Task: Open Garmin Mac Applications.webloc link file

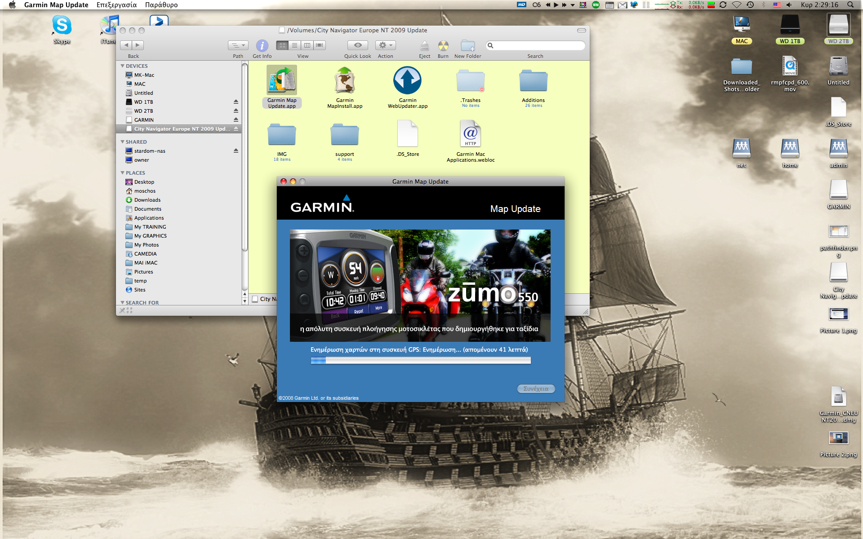Action: (x=471, y=141)
